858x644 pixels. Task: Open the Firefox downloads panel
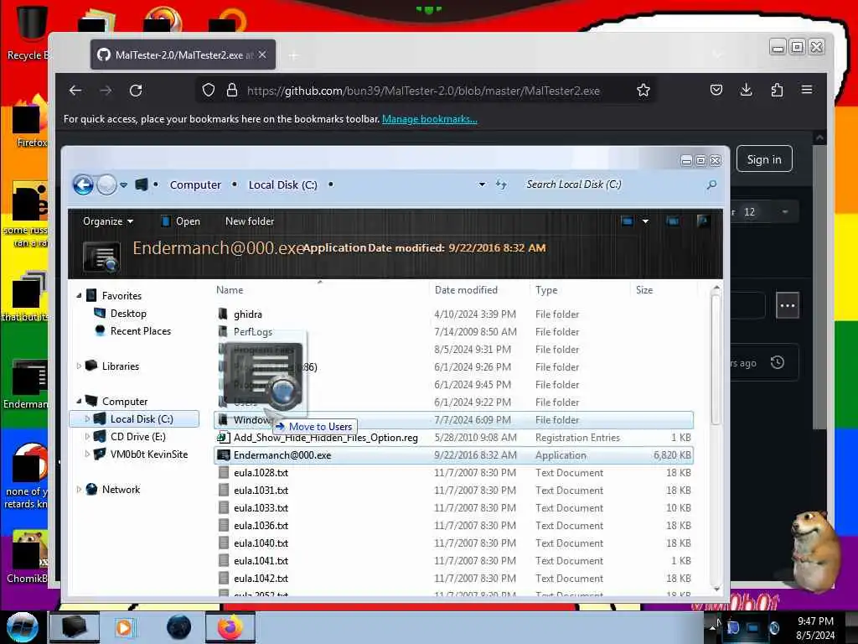click(746, 90)
